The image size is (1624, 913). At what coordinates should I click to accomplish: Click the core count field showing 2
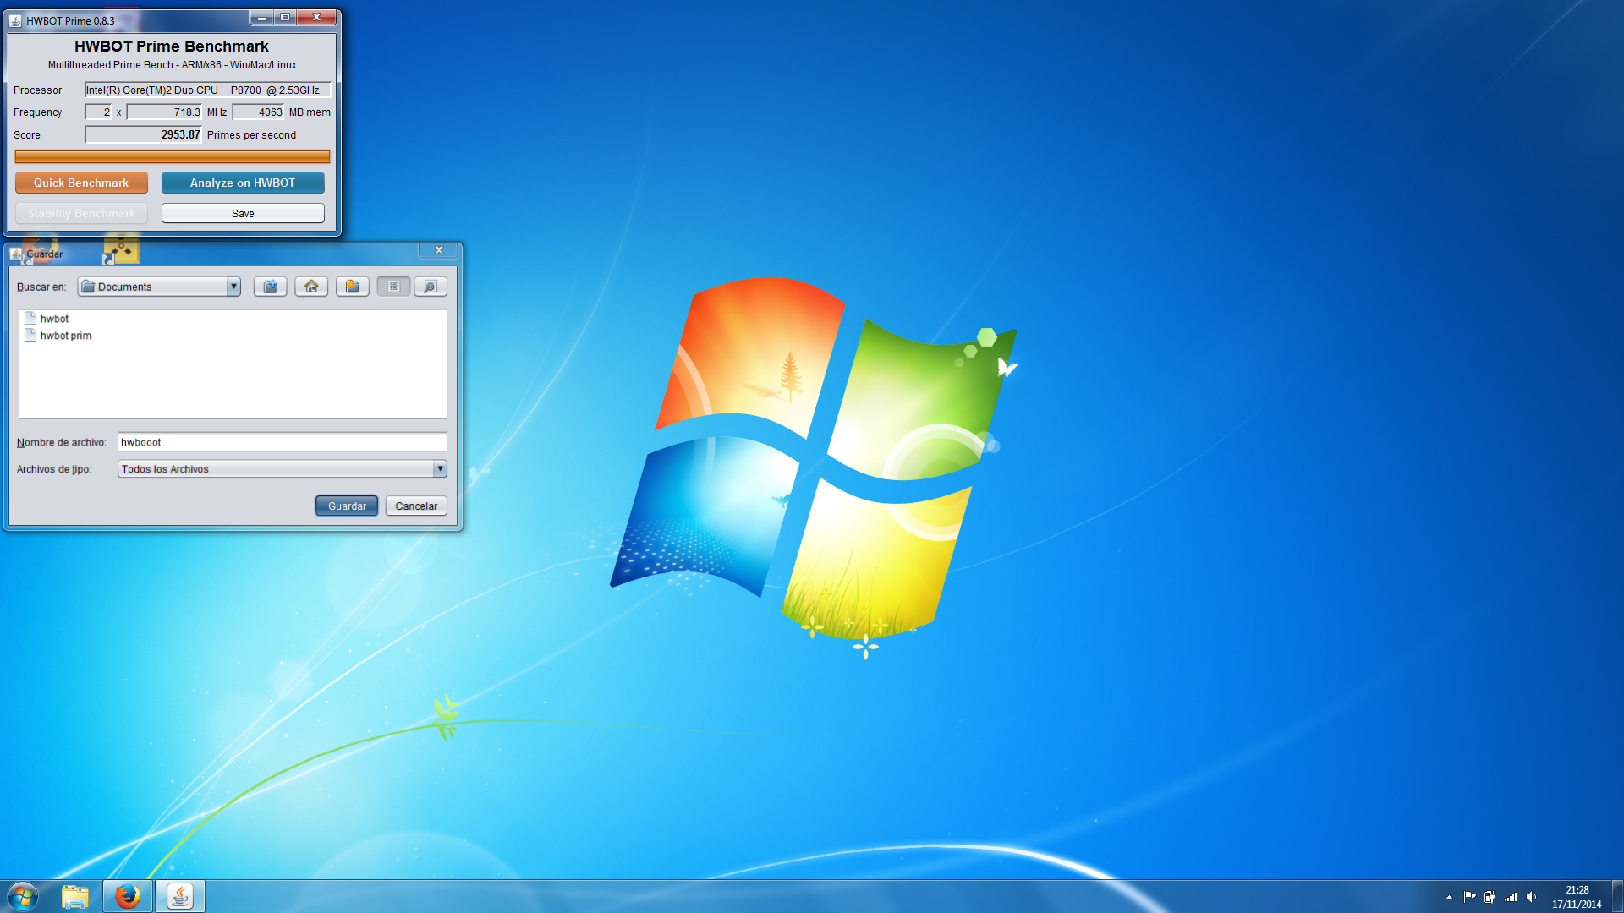coord(98,112)
